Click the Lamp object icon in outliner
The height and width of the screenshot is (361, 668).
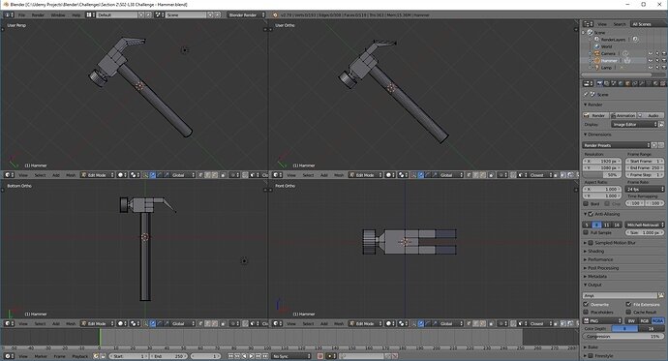(597, 67)
